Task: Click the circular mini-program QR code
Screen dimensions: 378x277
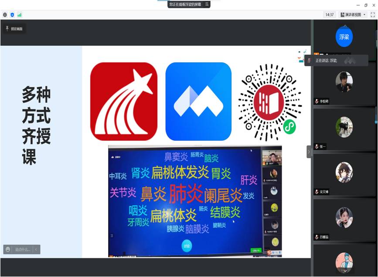Action: tap(270, 102)
